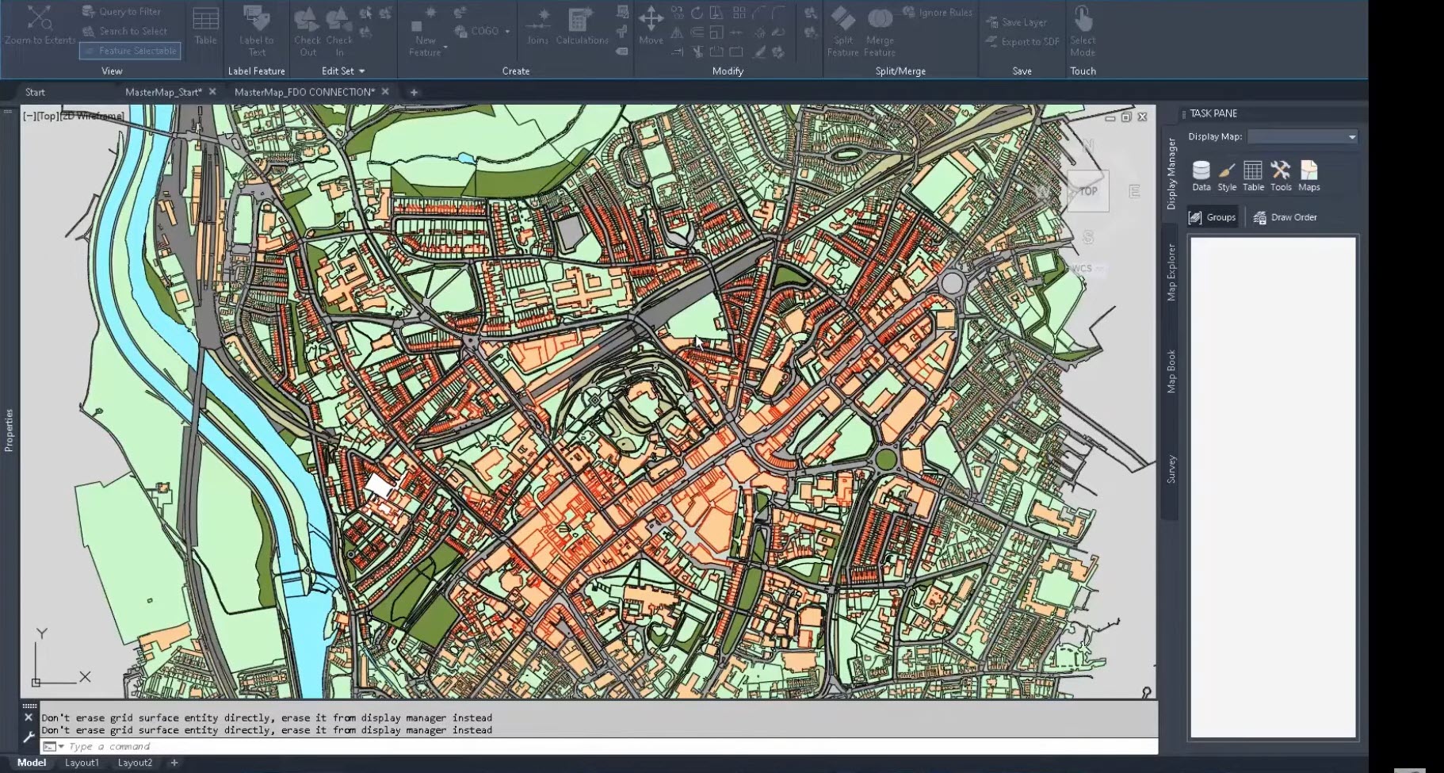Image resolution: width=1444 pixels, height=773 pixels.
Task: Click the Data icon in Task Pane
Action: click(x=1201, y=175)
